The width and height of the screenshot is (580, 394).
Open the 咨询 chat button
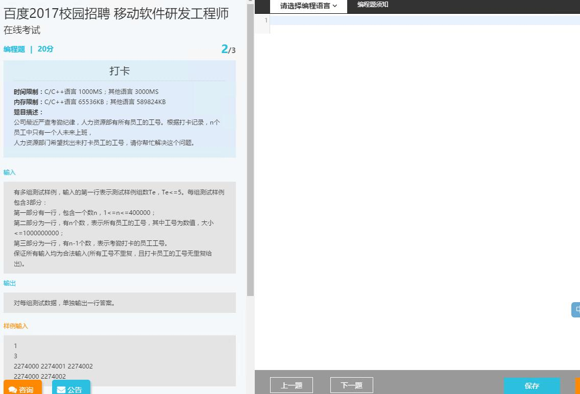(x=22, y=387)
